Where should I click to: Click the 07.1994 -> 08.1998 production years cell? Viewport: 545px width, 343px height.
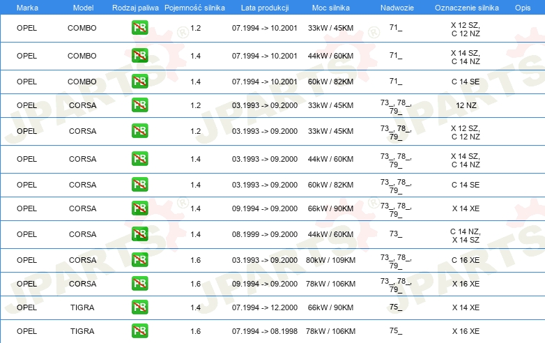[265, 331]
